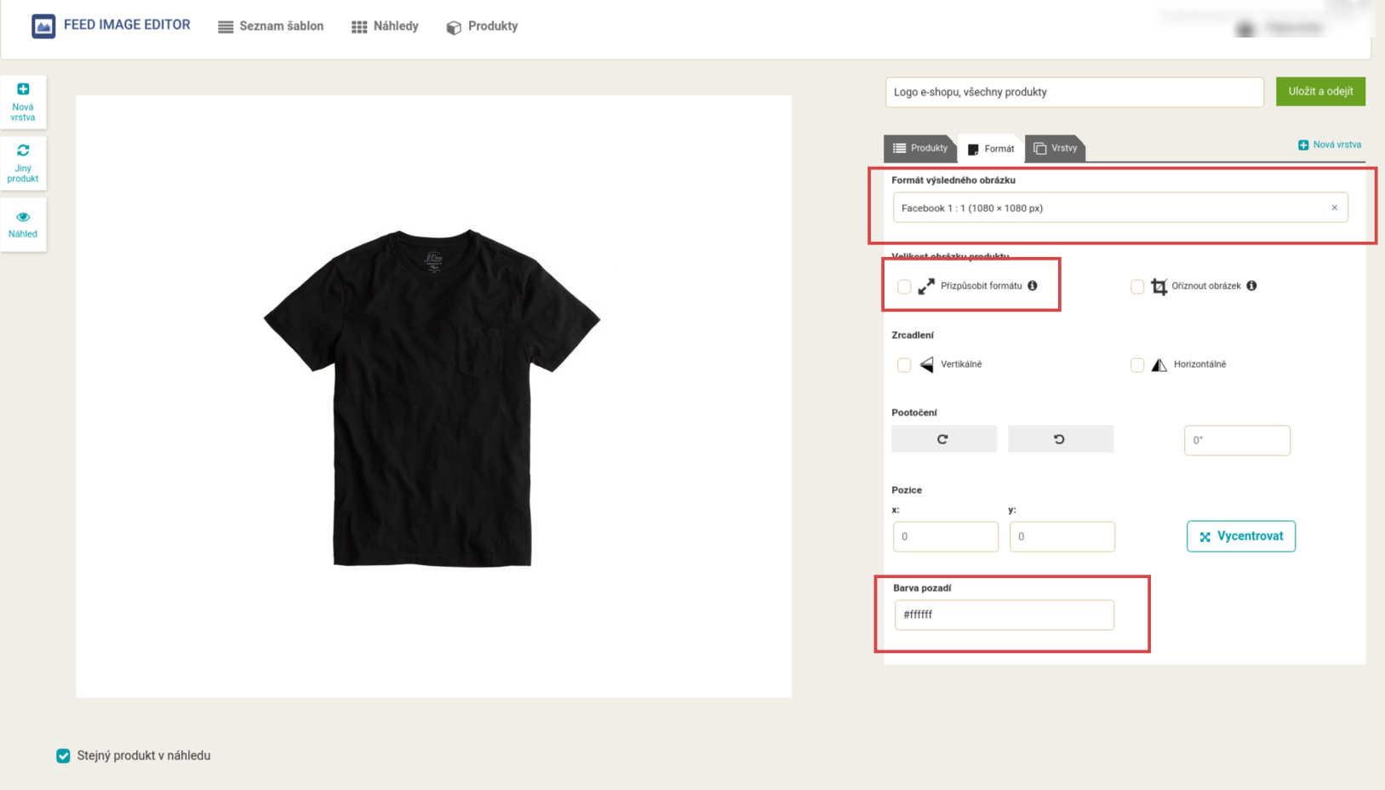The image size is (1385, 790).
Task: Uncheck Stejný produkt v náhledu
Action: (63, 756)
